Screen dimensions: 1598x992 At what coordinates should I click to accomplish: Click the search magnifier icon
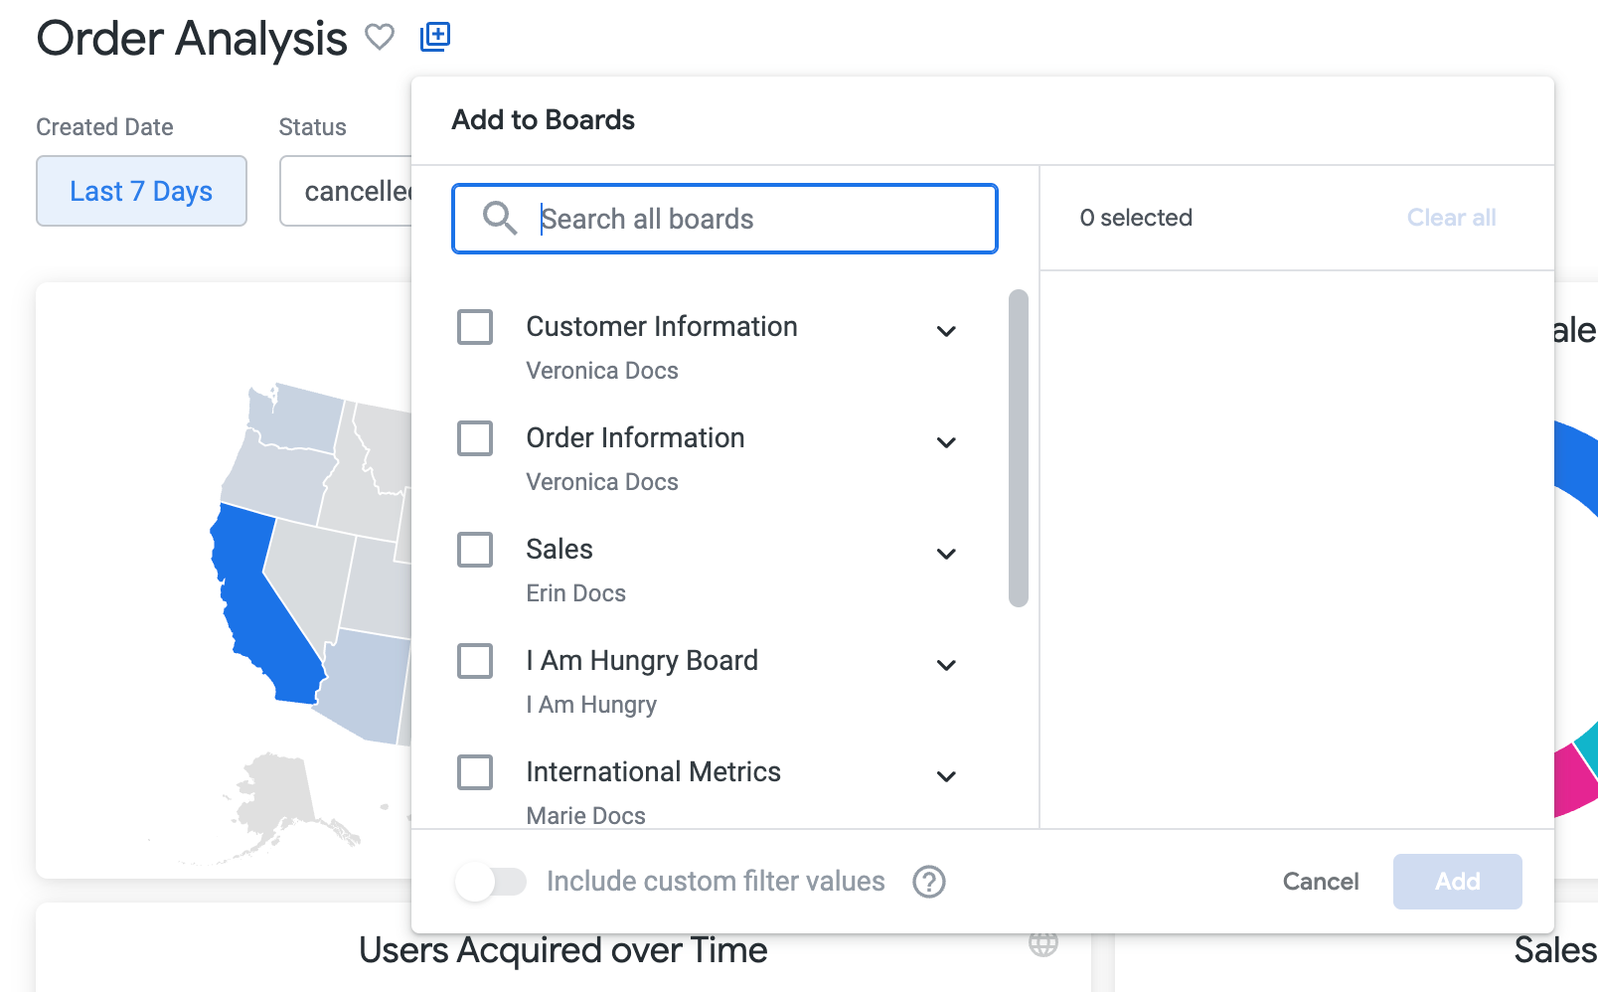[x=499, y=219]
